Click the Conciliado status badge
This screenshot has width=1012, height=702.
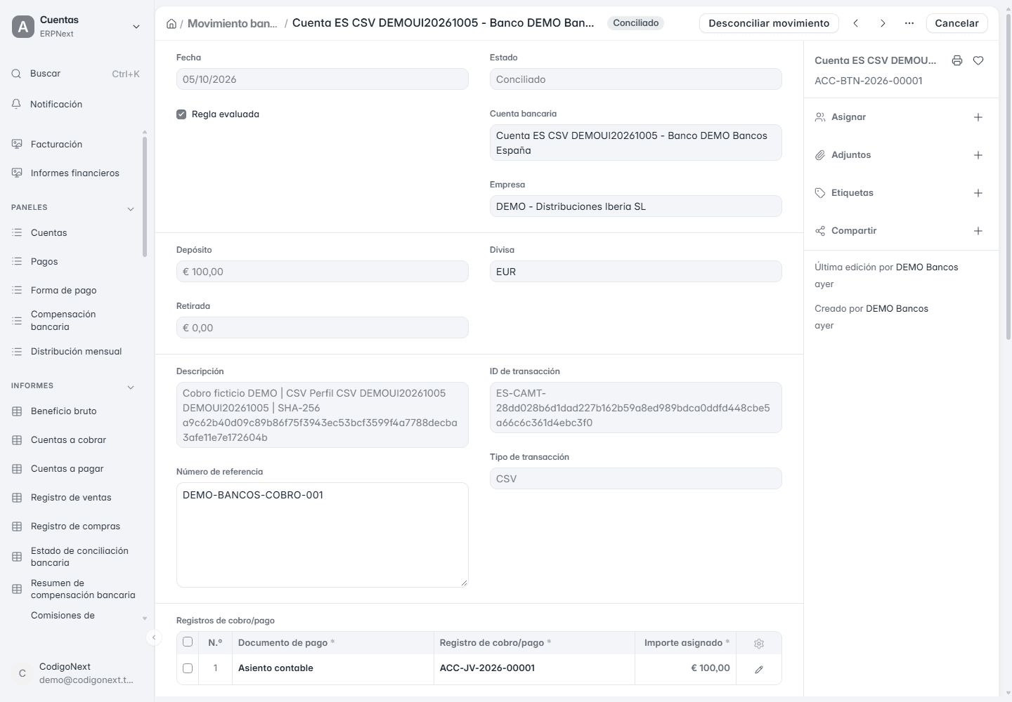point(636,23)
